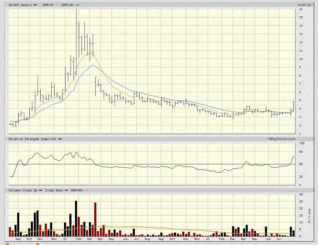Click the '8/07/22' date label
The height and width of the screenshot is (245, 318).
(305, 5)
